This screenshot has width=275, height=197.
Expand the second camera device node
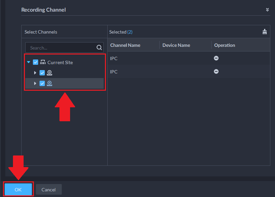(35, 83)
